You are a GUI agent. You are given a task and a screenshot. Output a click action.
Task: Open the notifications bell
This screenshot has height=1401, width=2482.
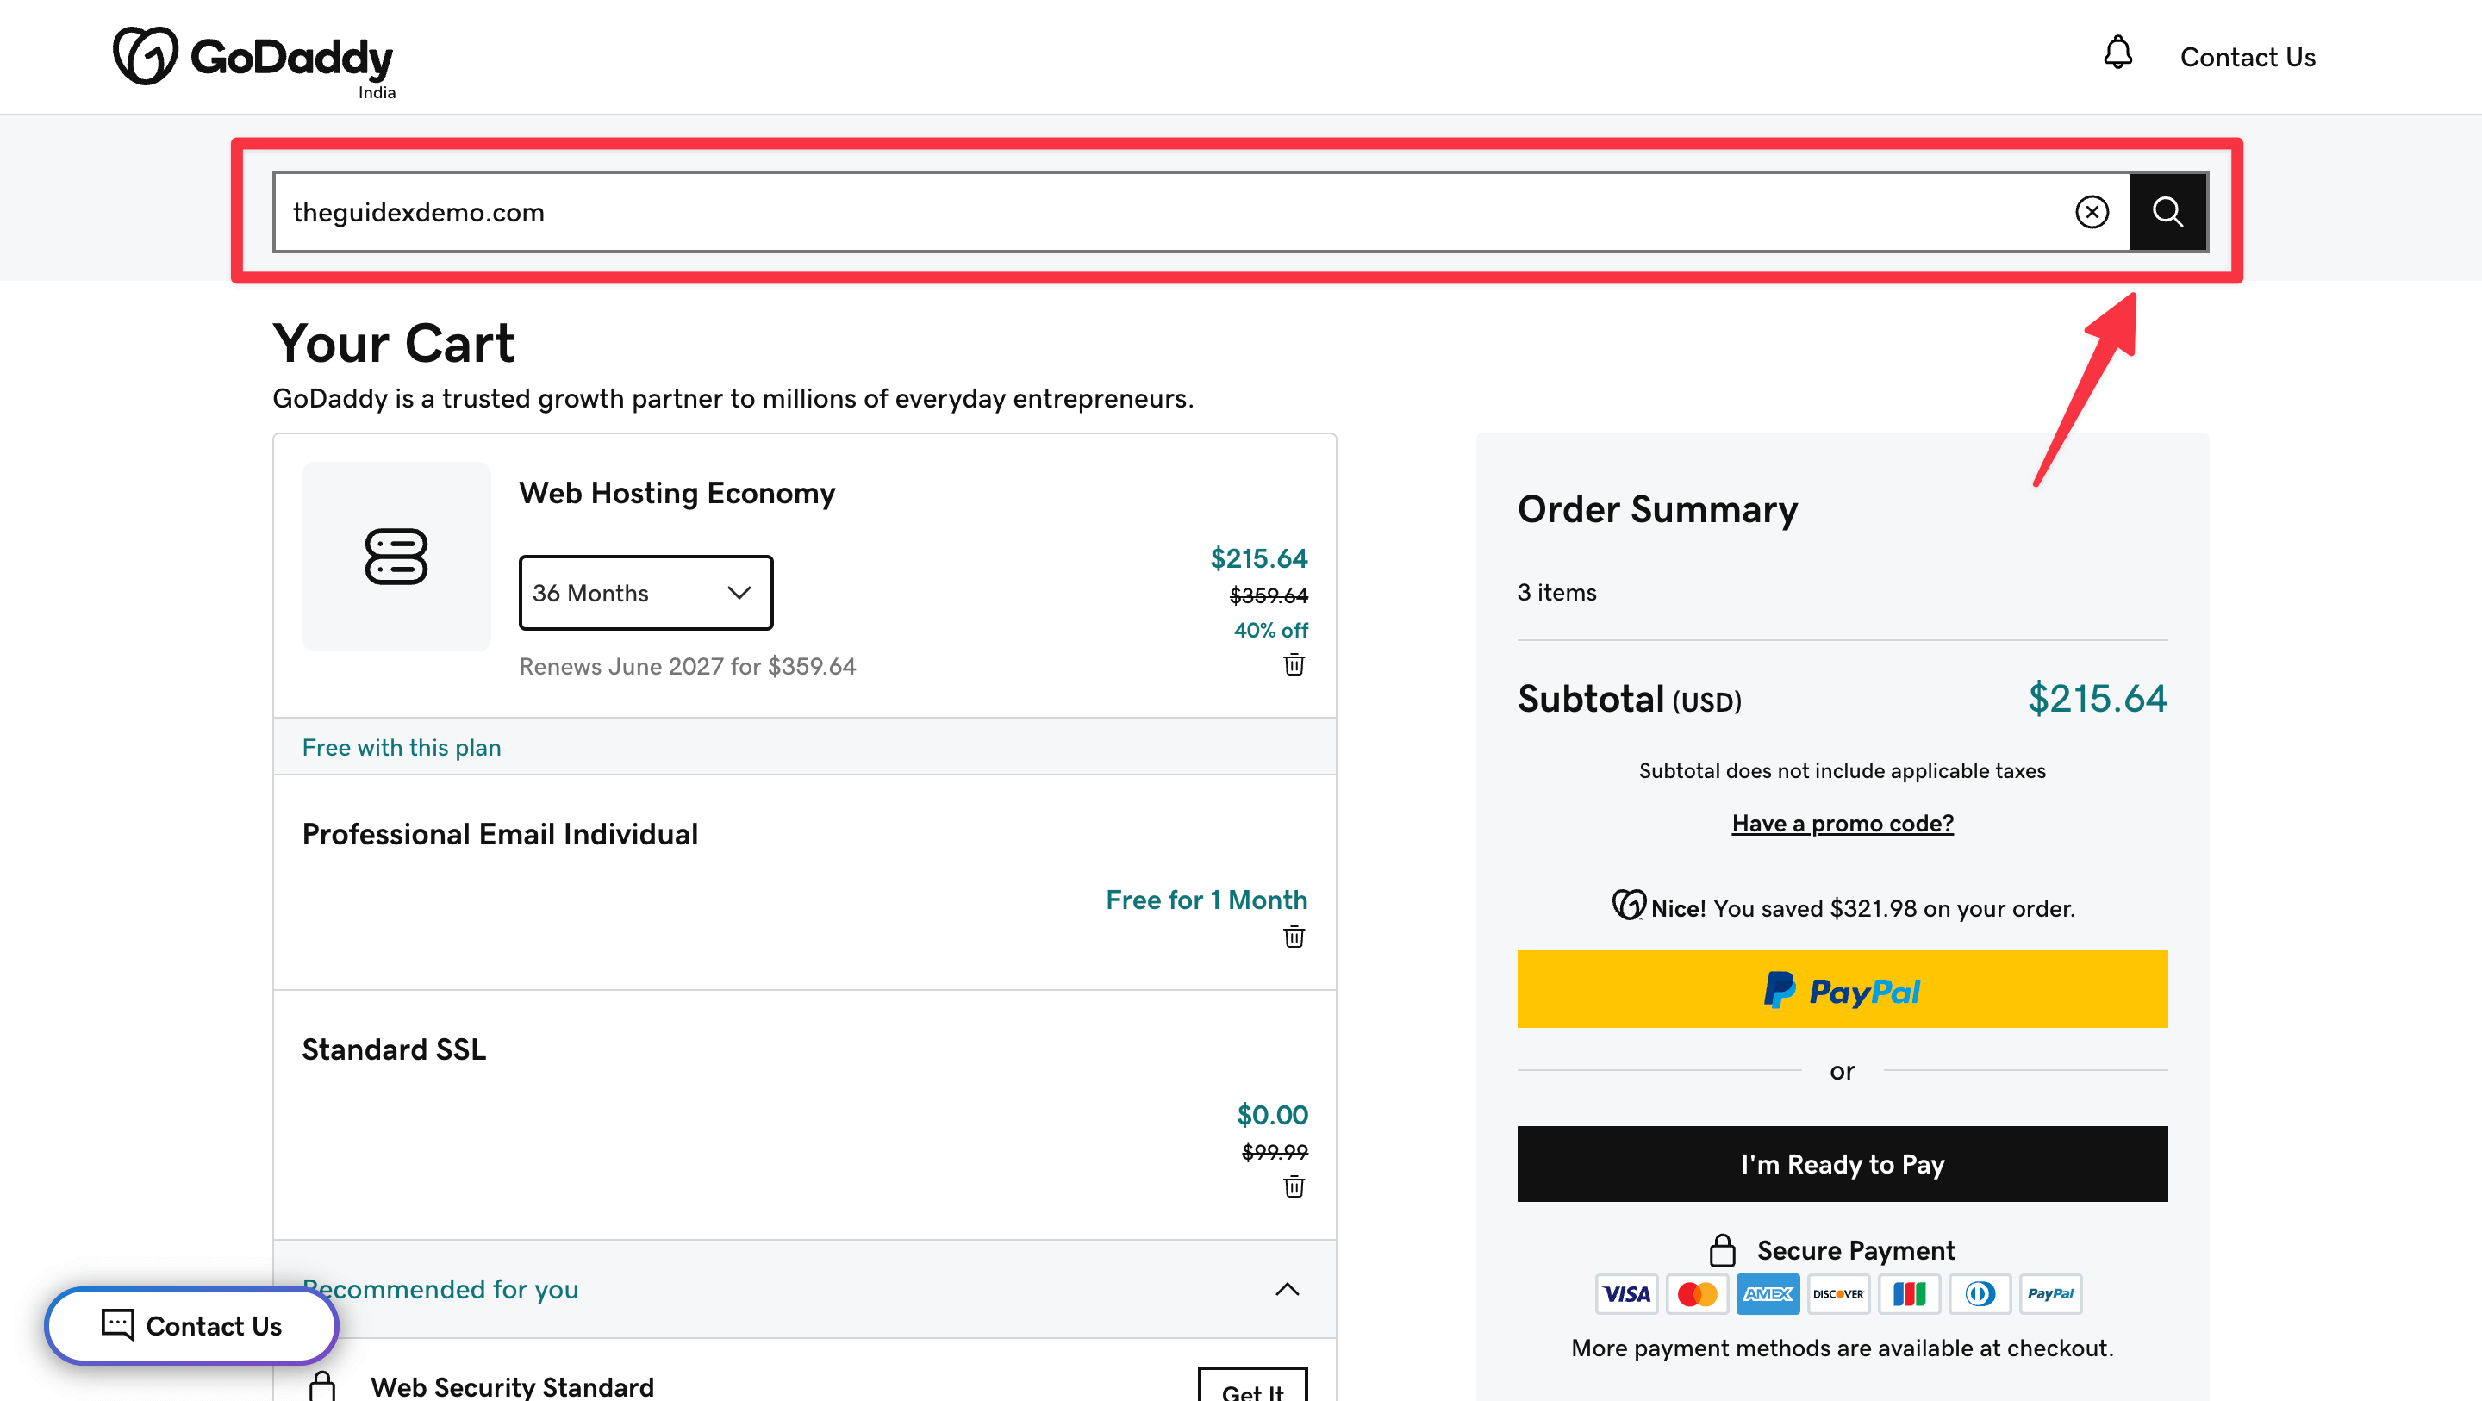pyautogui.click(x=2117, y=54)
